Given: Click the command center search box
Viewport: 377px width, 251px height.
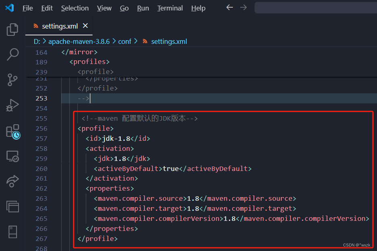Looking at the screenshot, I should (316, 8).
